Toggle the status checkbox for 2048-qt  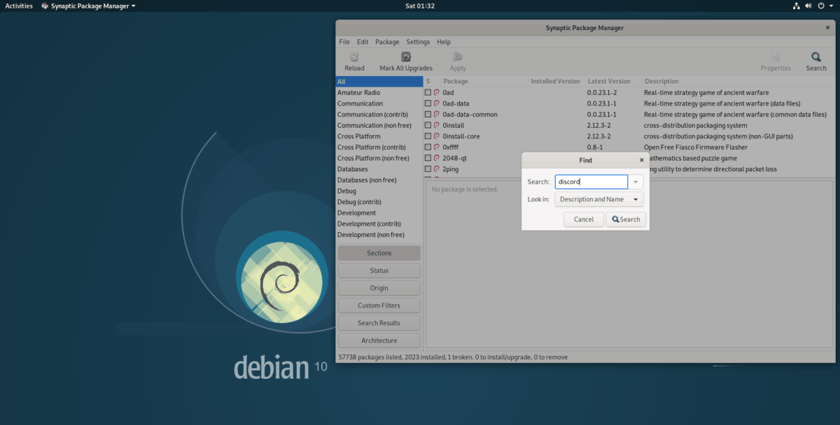[x=428, y=158]
